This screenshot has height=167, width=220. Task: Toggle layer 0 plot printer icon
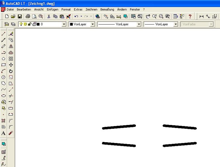34,24
